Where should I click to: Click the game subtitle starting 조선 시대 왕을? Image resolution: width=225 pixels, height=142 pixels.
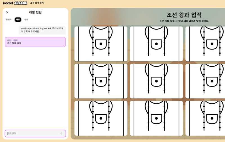point(184,21)
